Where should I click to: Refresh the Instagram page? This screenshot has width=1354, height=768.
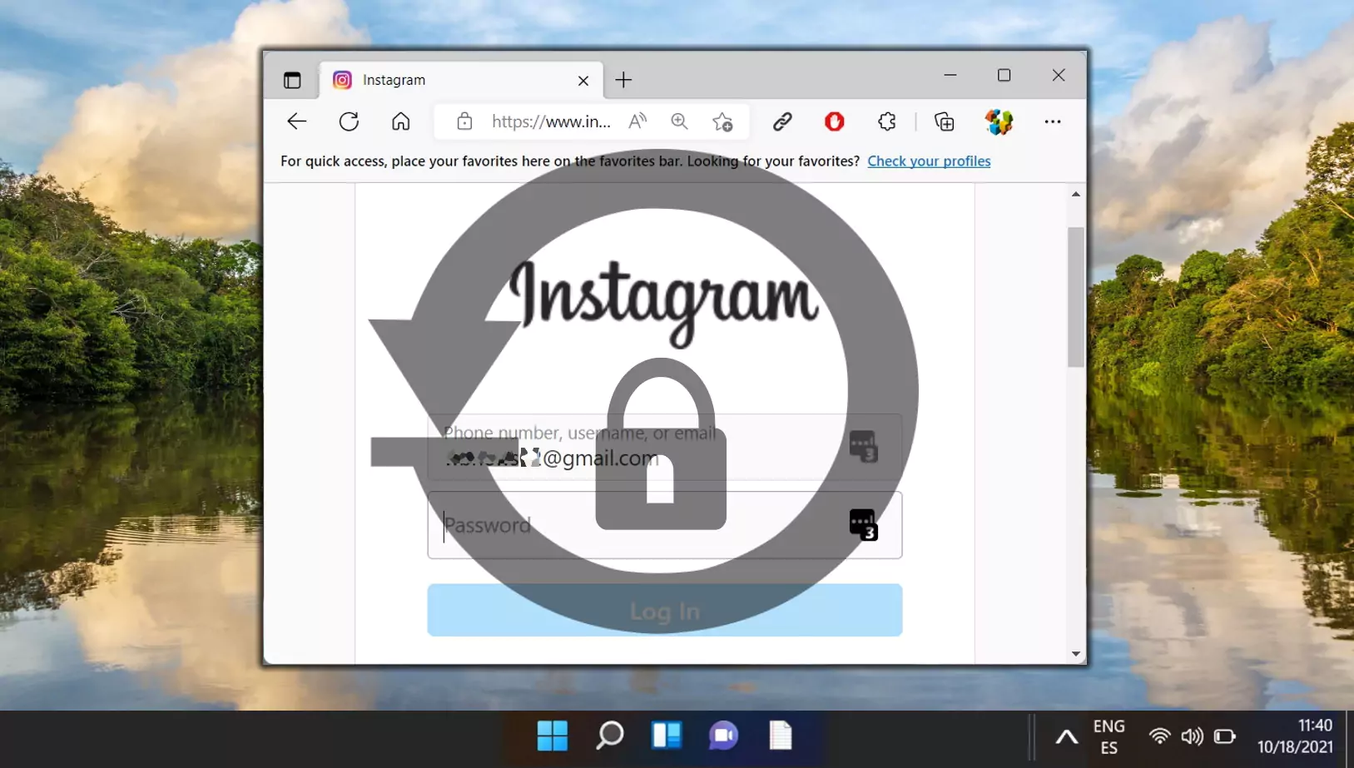[x=349, y=121]
